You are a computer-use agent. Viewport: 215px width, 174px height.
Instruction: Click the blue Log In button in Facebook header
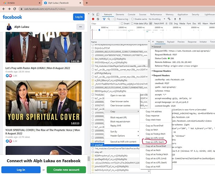tap(79, 17)
